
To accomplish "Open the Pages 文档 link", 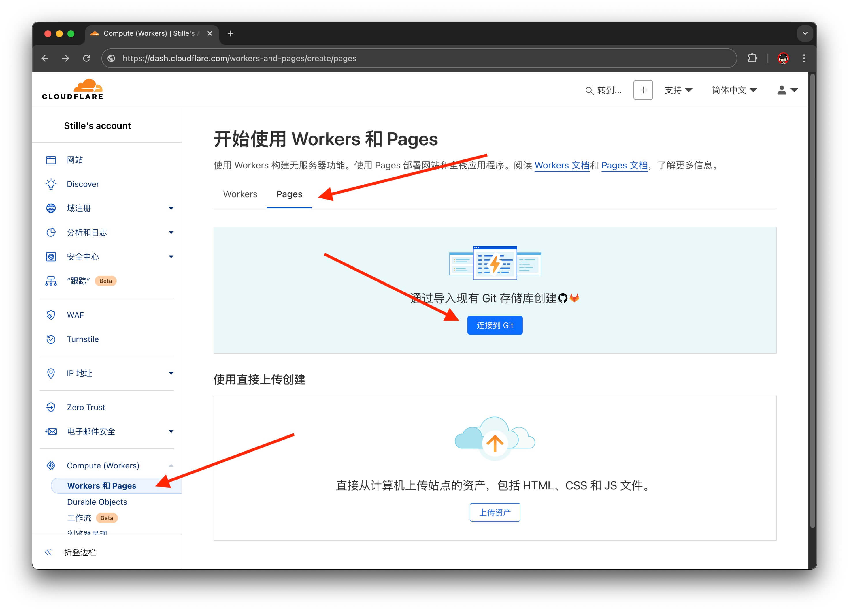I will click(x=625, y=165).
